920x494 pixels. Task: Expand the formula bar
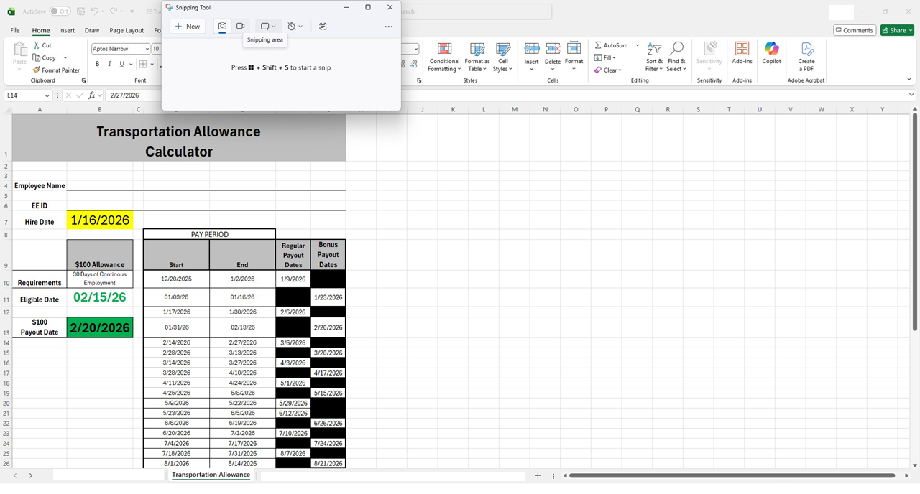pyautogui.click(x=912, y=95)
